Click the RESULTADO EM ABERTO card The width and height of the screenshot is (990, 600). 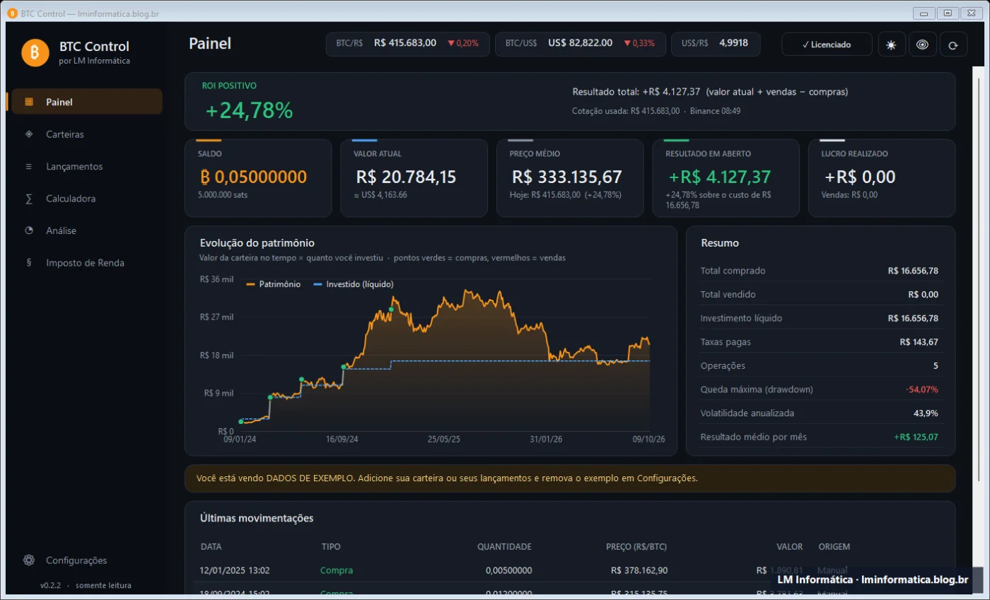(x=726, y=178)
